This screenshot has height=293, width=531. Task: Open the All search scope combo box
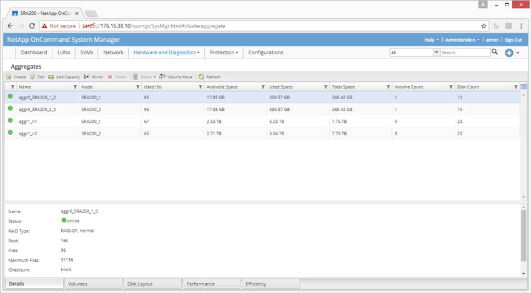[x=415, y=52]
